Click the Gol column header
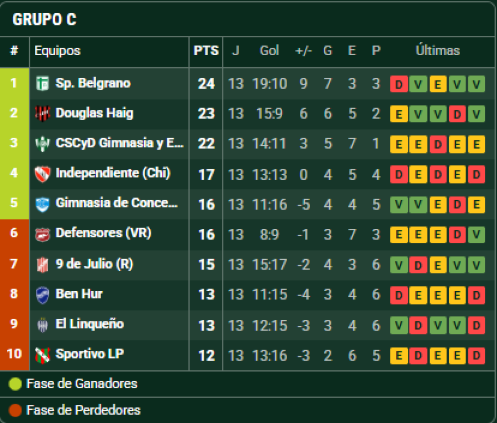This screenshot has height=423, width=497. (x=269, y=51)
